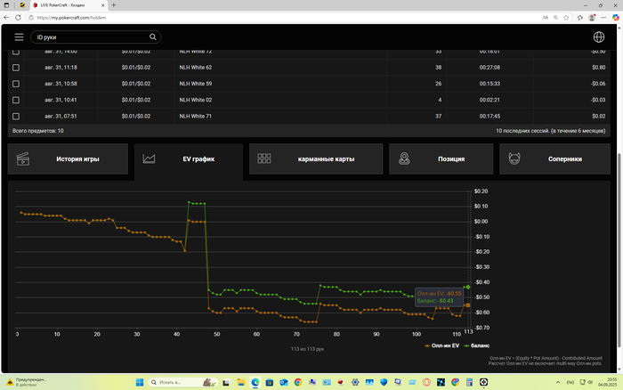The height and width of the screenshot is (390, 623).
Task: Tick checkbox for session авг. 31, 07:51
Action: pos(16,117)
